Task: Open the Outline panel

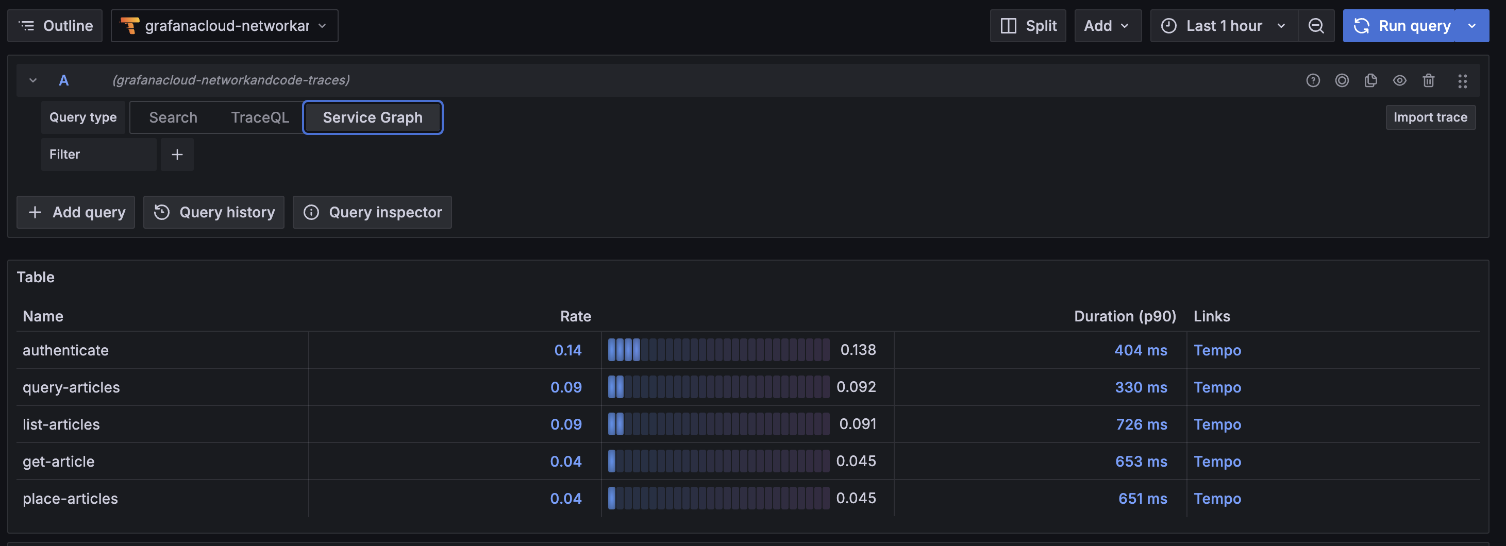Action: click(55, 26)
